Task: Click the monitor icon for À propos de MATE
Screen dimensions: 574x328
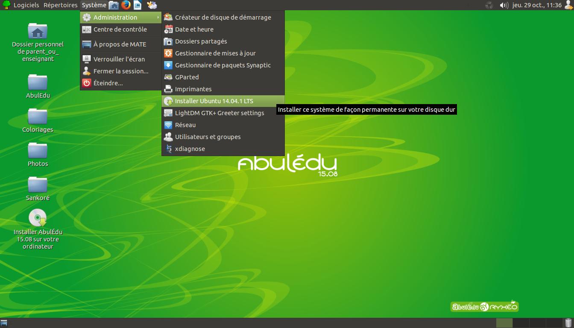Action: pyautogui.click(x=87, y=44)
